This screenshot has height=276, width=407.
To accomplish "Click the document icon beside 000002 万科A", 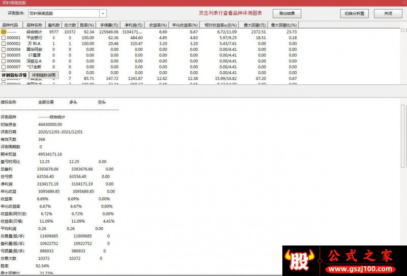I will [x=4, y=44].
